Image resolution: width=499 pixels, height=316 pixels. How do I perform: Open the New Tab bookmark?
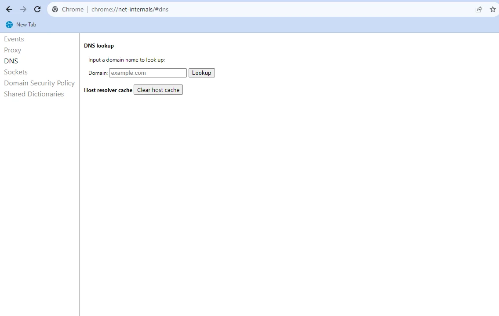[x=21, y=25]
